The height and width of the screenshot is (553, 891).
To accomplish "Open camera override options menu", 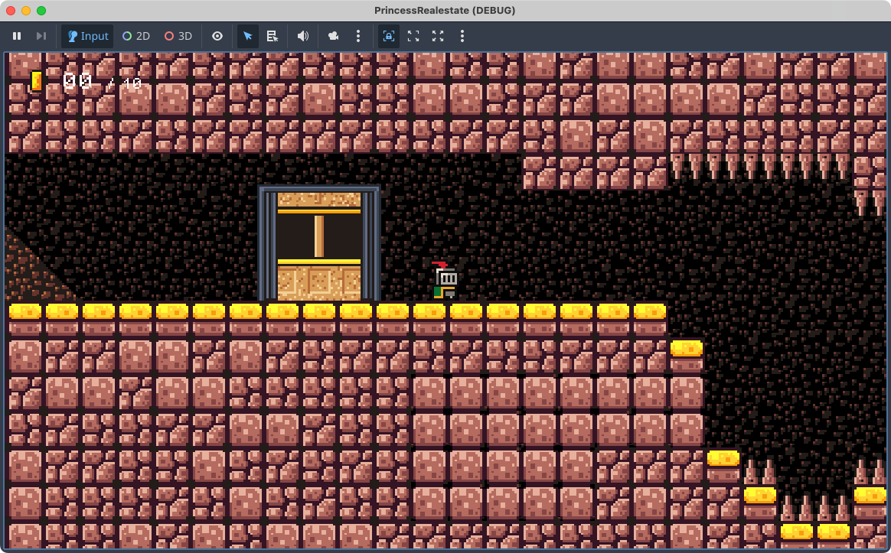I will 358,36.
